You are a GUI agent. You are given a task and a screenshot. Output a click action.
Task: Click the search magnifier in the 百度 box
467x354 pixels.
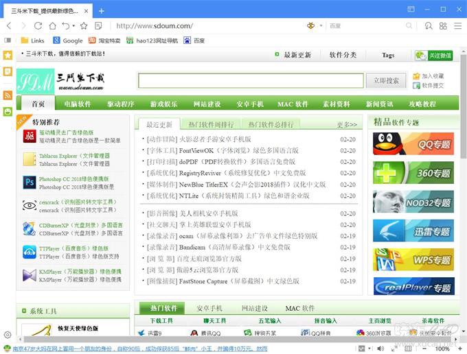tap(409, 26)
